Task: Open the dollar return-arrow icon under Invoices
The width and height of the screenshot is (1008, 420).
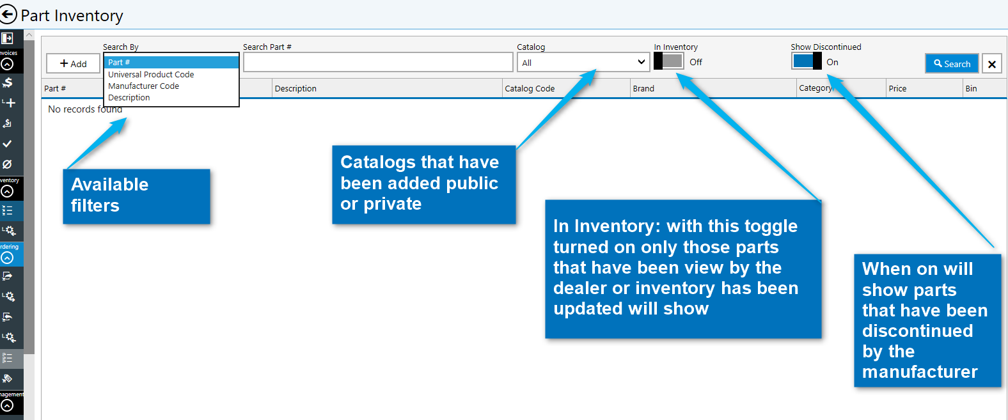Action: (8, 123)
